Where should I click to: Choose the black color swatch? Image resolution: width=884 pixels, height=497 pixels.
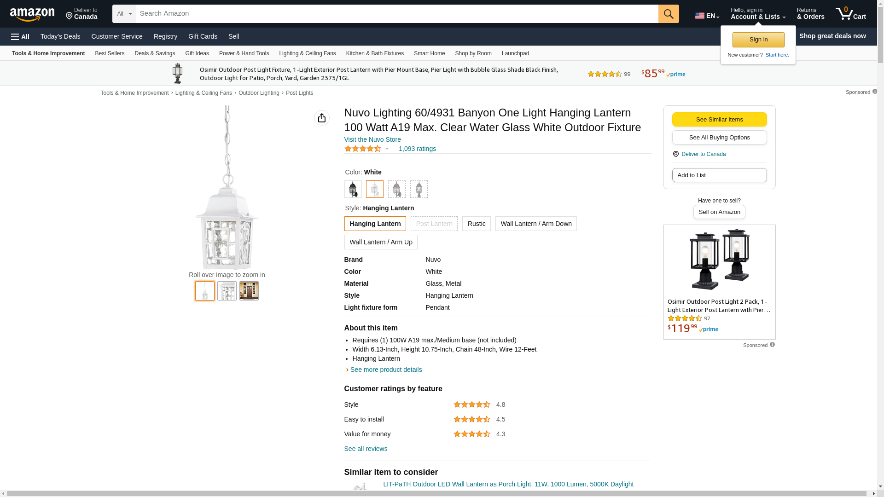coord(353,189)
